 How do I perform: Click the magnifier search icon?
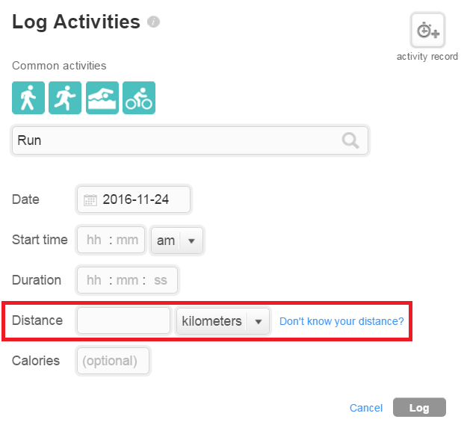(x=350, y=140)
